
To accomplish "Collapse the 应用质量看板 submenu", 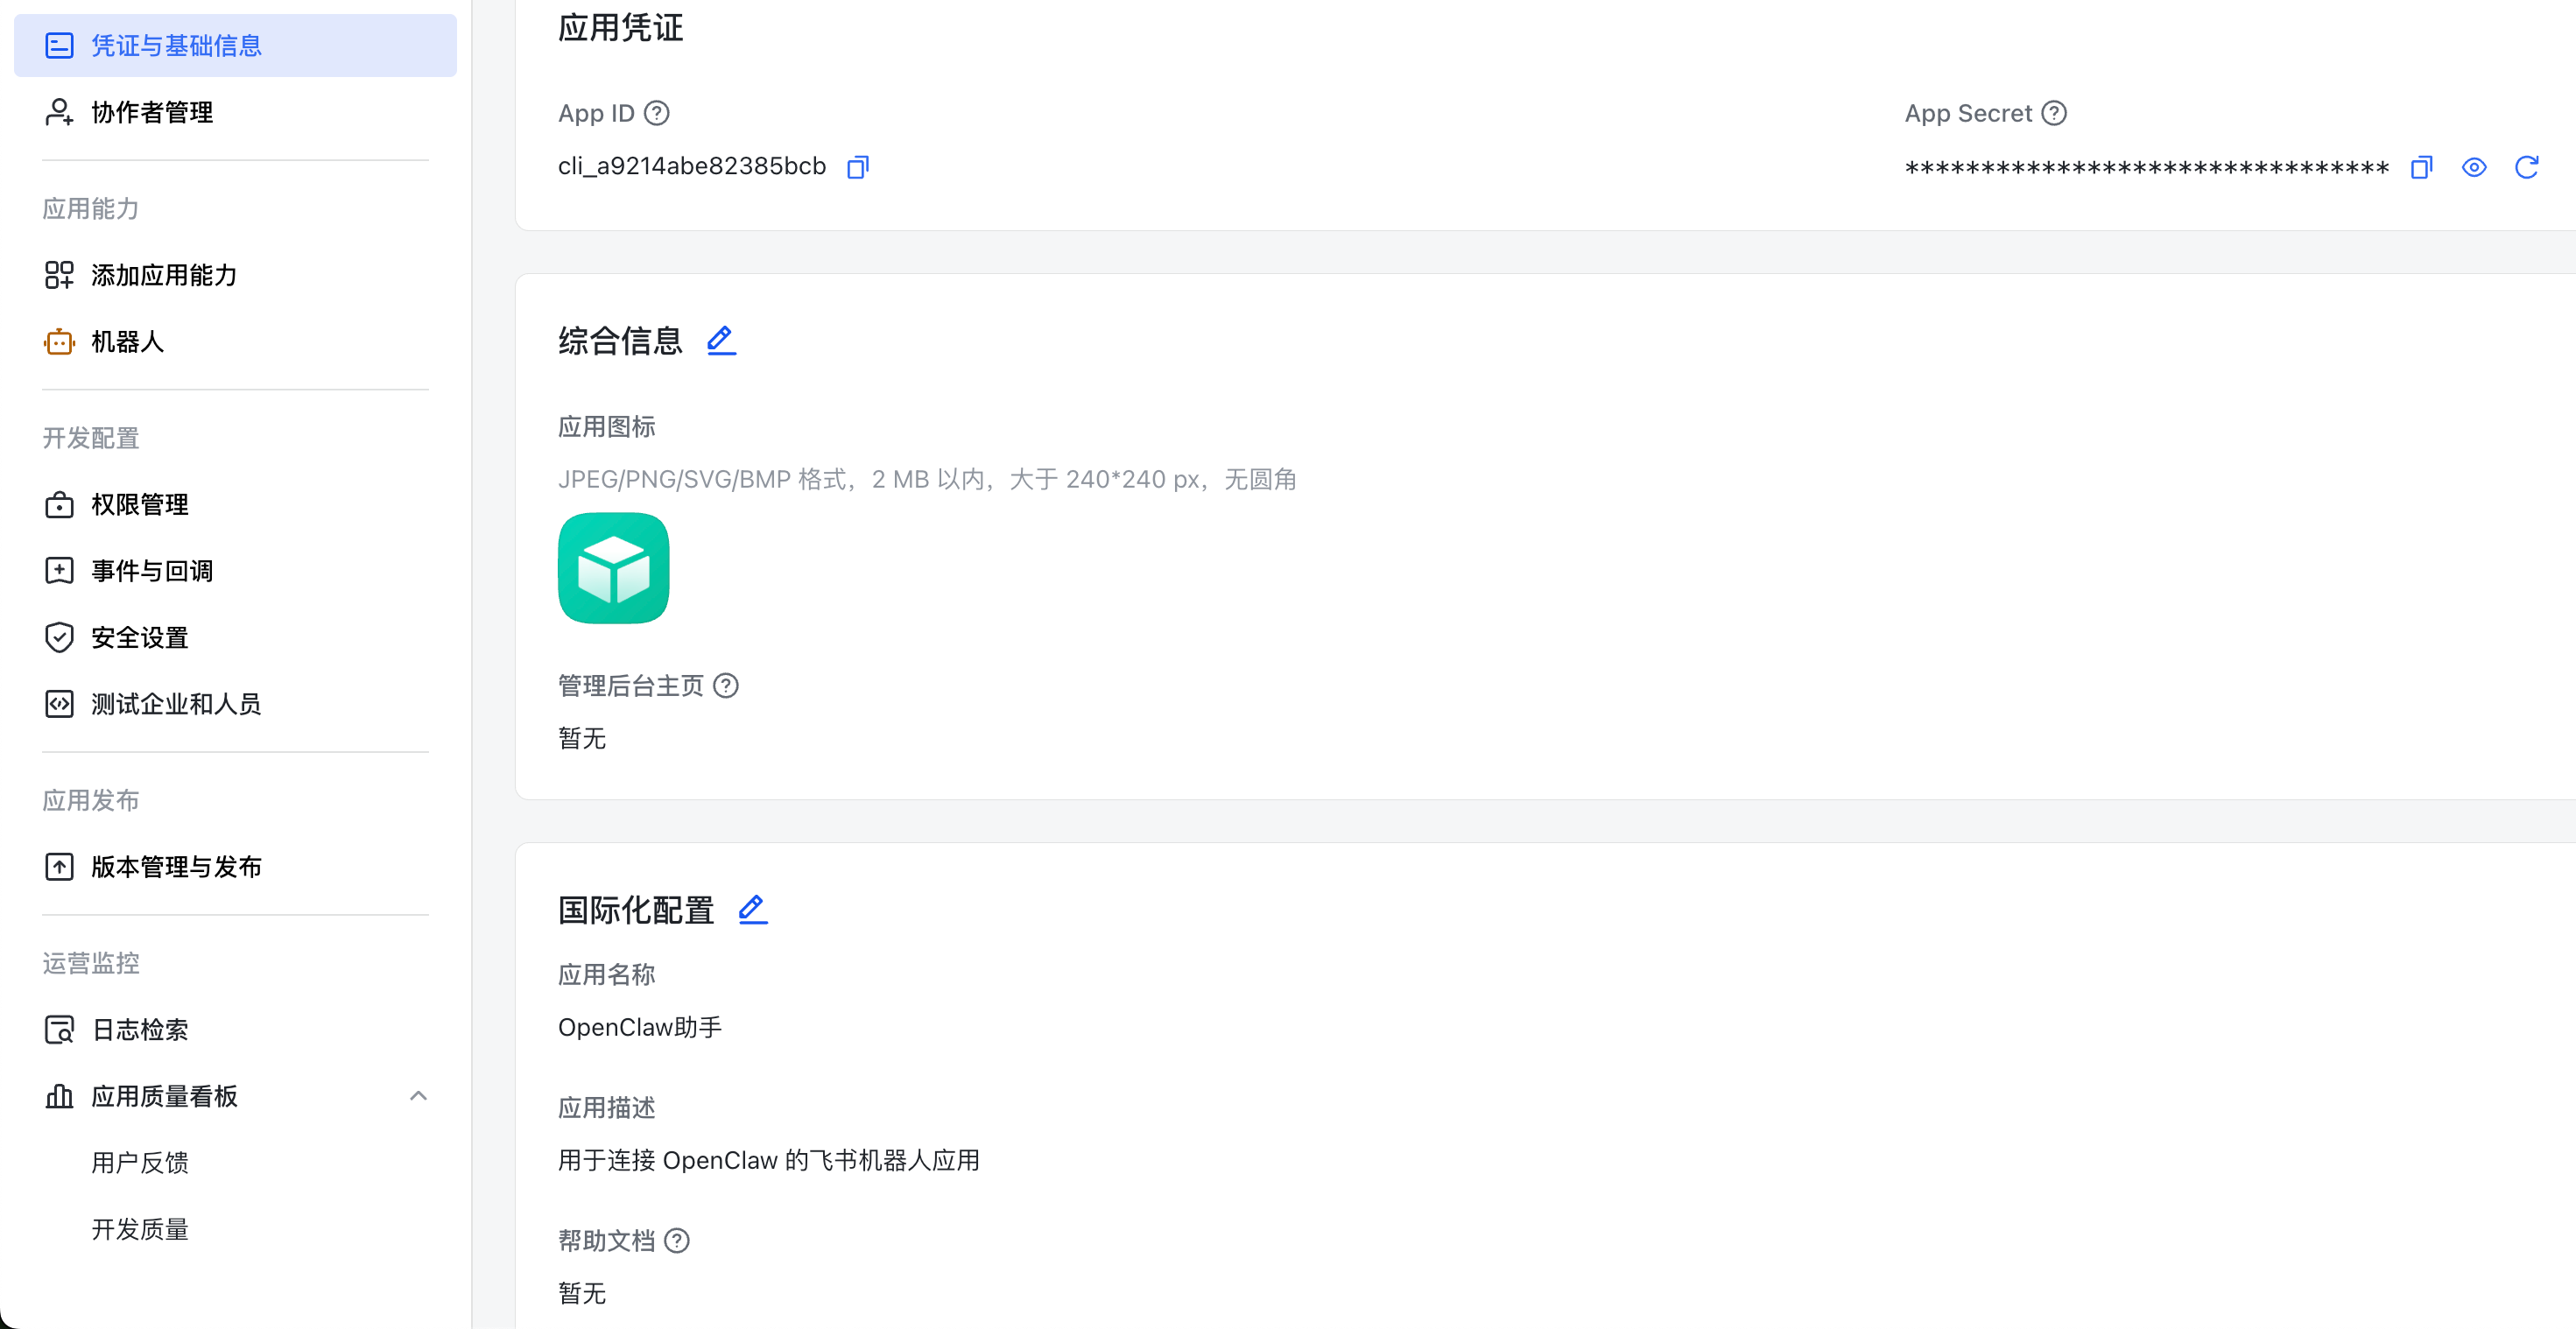I will click(418, 1096).
